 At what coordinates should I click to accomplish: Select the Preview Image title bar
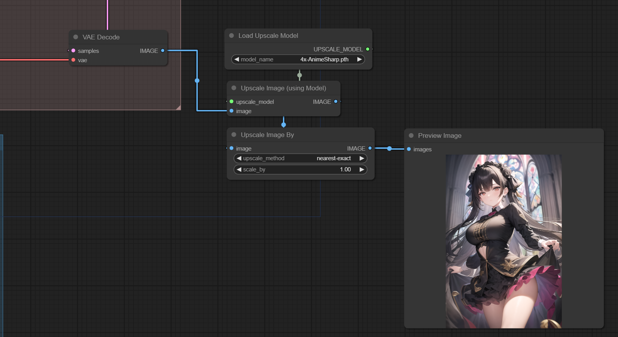tap(504, 135)
